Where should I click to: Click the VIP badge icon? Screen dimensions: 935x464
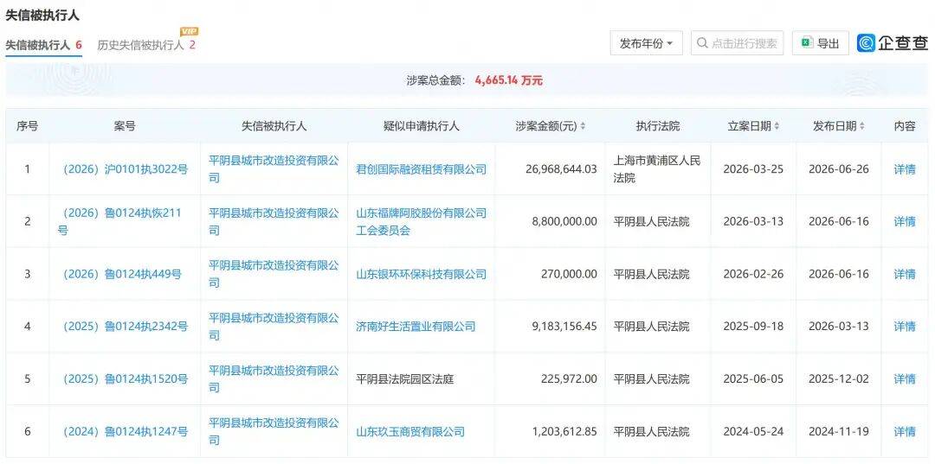pos(189,31)
